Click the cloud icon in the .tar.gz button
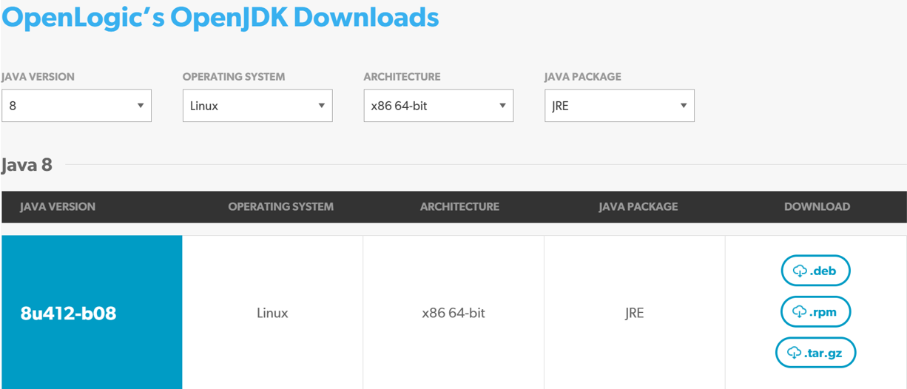 click(795, 354)
